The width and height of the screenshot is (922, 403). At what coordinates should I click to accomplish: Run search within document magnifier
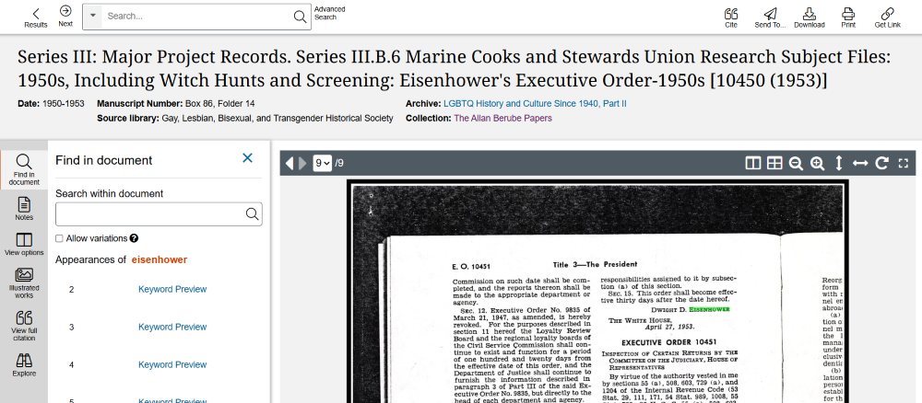point(253,214)
